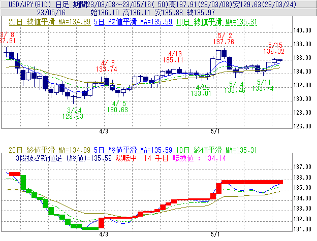
Task: Select upper chart 10日 終値平滑 MA=135.31 legend
Action: [216, 22]
